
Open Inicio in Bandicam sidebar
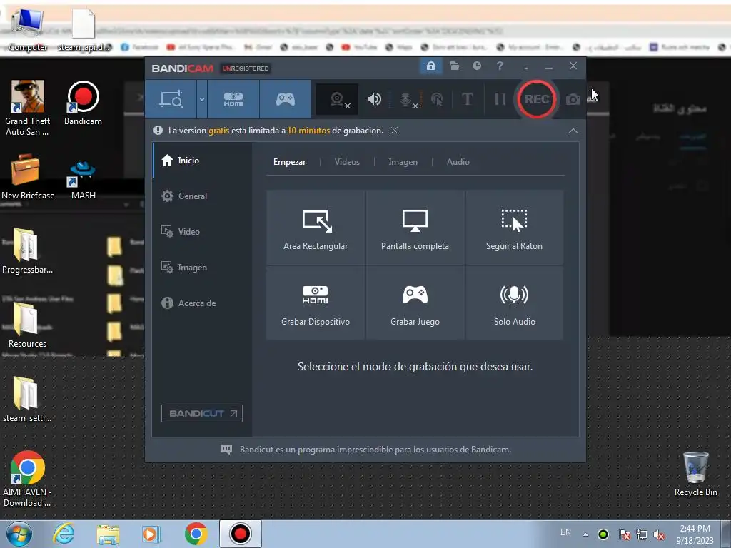pyautogui.click(x=202, y=161)
